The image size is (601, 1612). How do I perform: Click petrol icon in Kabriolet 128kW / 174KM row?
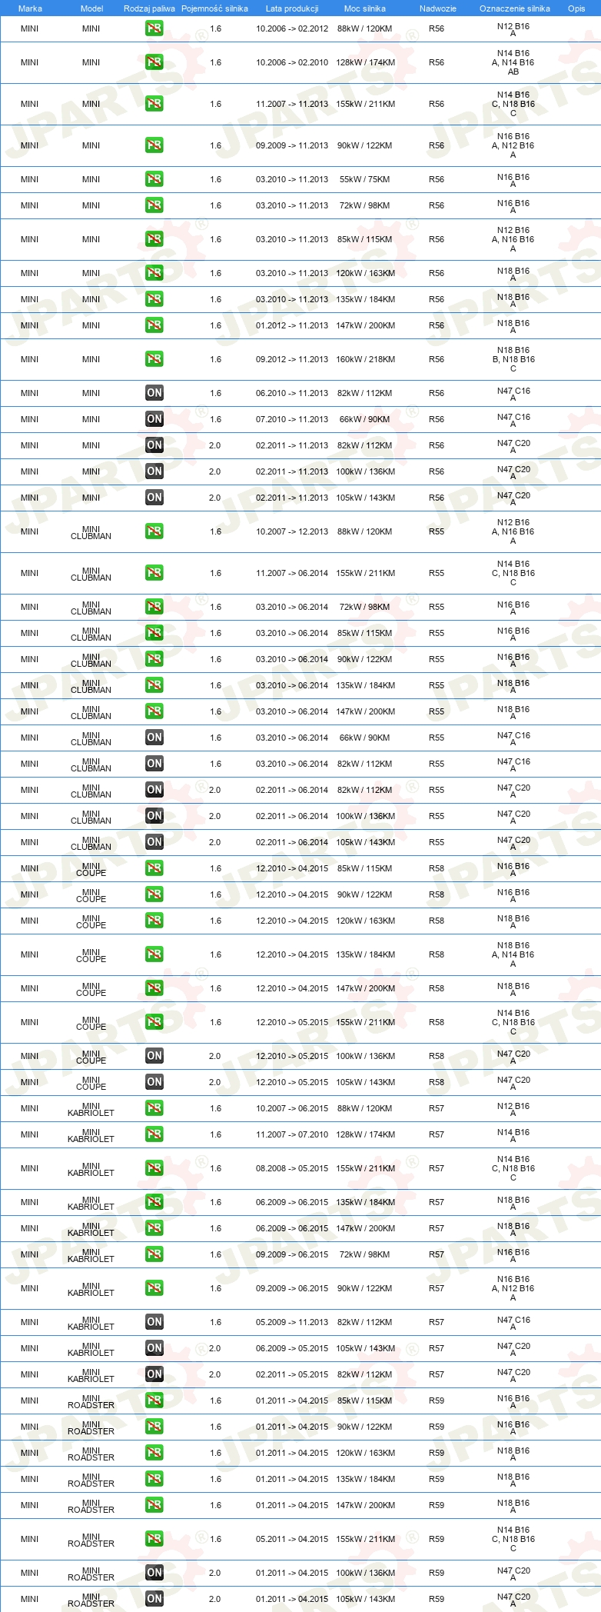tap(154, 1134)
